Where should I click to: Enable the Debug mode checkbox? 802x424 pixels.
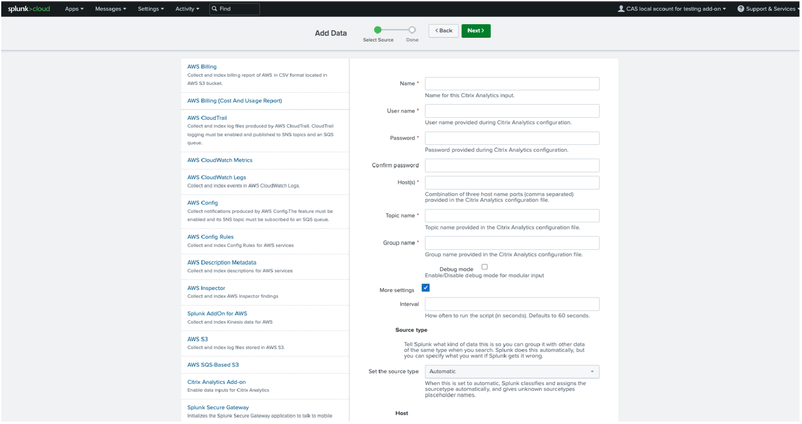click(484, 267)
